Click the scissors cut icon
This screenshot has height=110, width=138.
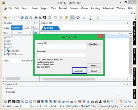pyautogui.click(x=84, y=18)
